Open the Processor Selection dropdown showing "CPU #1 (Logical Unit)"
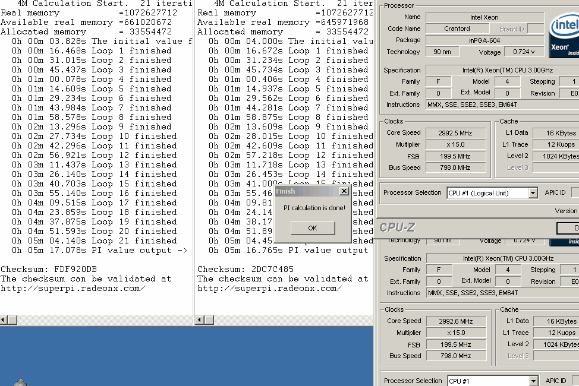 pos(533,193)
